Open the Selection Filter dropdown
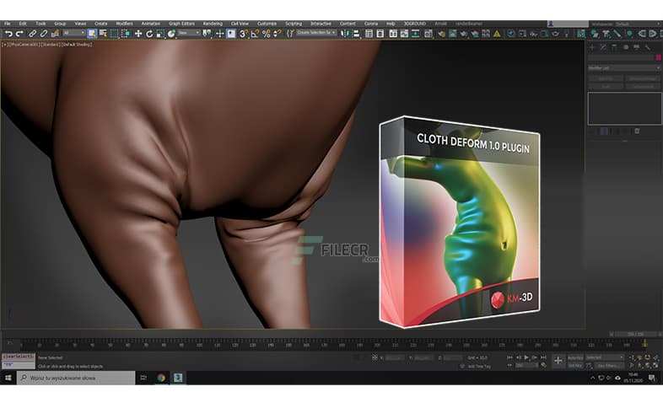Viewport: 663px width, 408px height. tap(74, 33)
